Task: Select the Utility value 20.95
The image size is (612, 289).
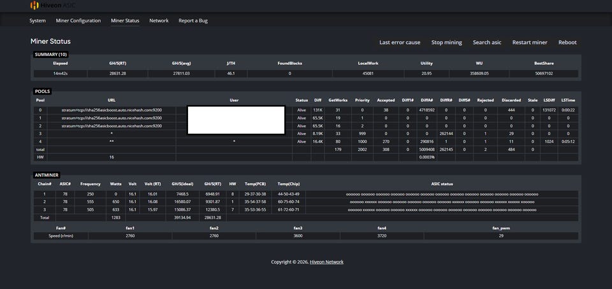Action: click(426, 73)
